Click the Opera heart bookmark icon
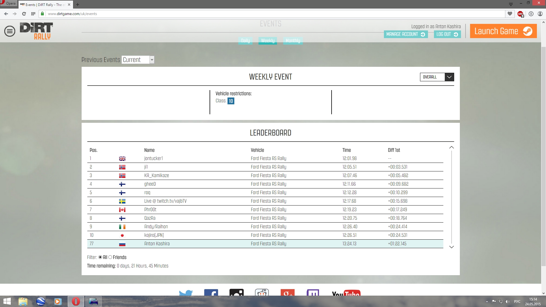The width and height of the screenshot is (546, 307). coord(510,14)
